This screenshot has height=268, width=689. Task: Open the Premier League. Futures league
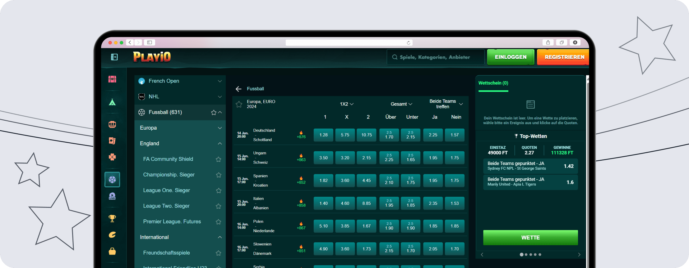pyautogui.click(x=172, y=222)
